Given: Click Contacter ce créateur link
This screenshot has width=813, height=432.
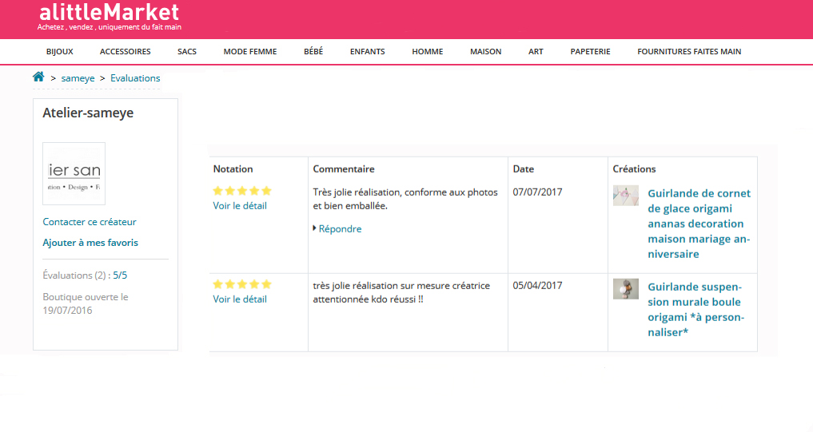Looking at the screenshot, I should [90, 222].
